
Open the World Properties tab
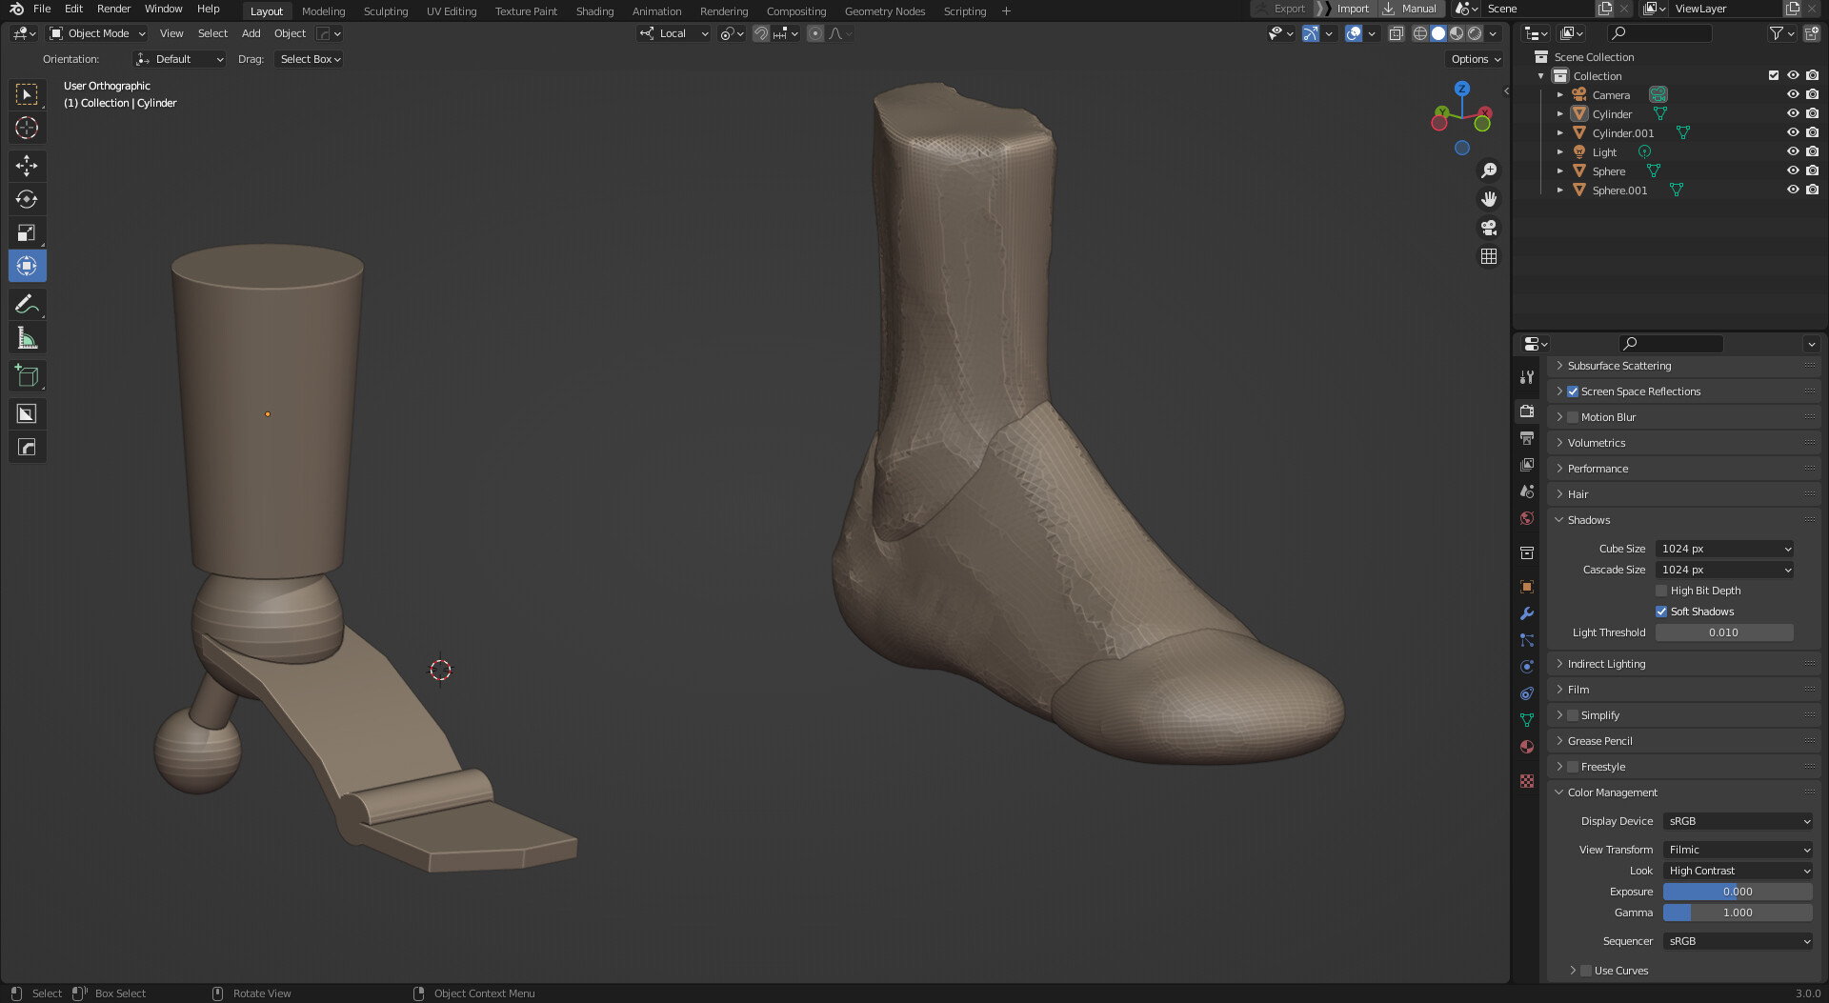pos(1527,518)
